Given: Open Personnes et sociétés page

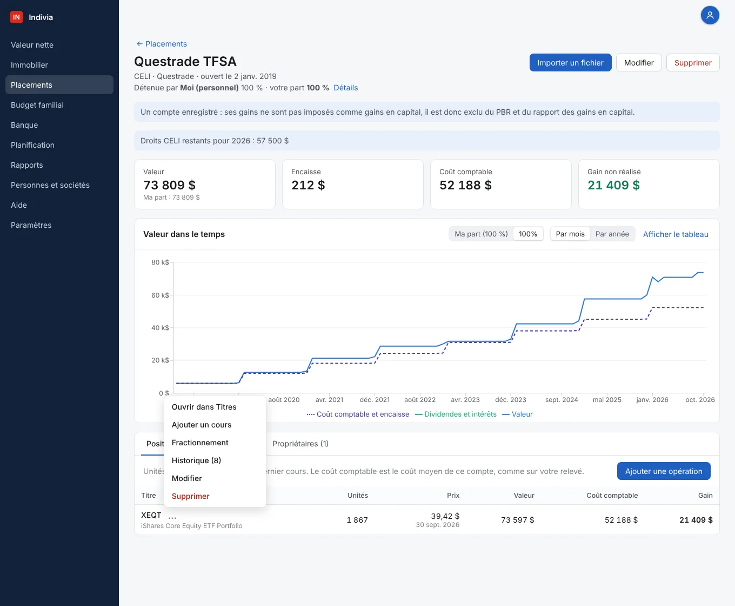Looking at the screenshot, I should coord(59,185).
